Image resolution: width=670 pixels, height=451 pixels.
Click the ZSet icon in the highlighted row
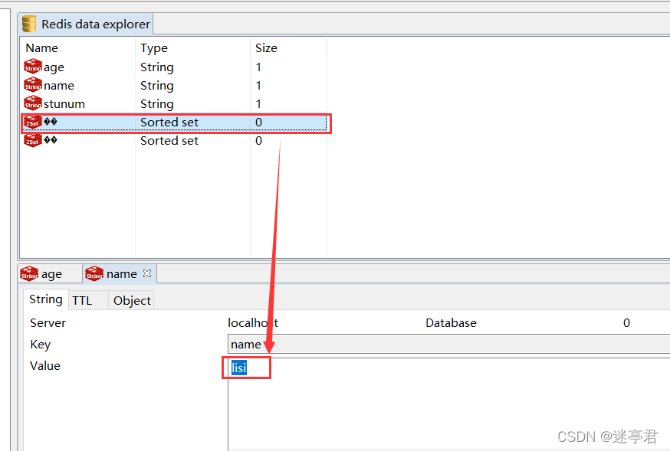click(33, 122)
